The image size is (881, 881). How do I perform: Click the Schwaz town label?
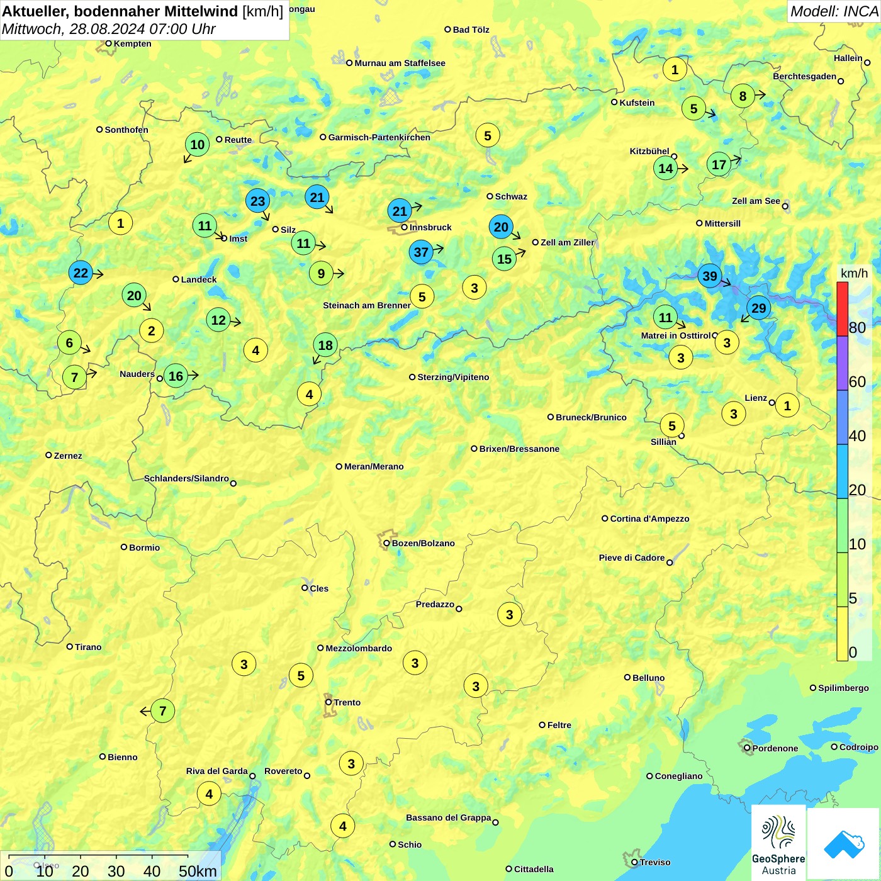coord(511,196)
